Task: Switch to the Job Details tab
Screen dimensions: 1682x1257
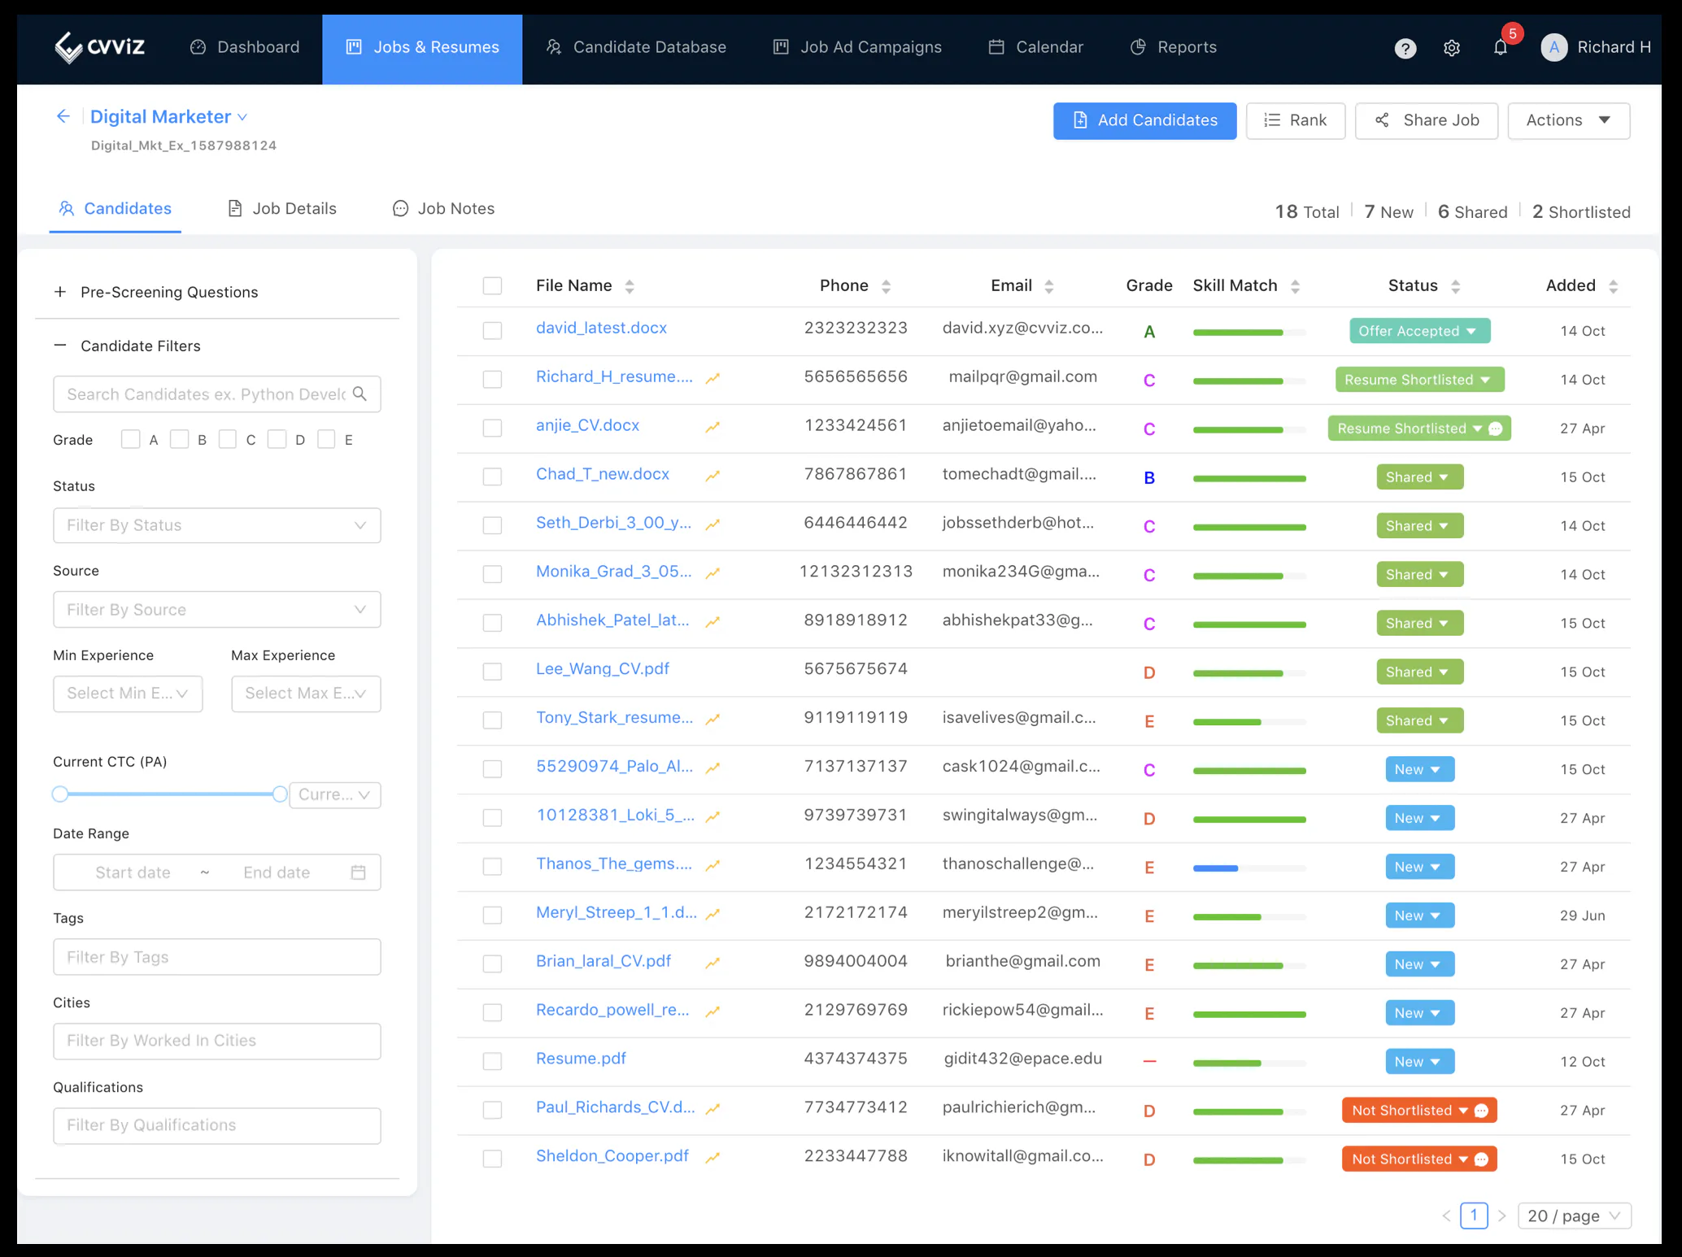Action: tap(281, 208)
